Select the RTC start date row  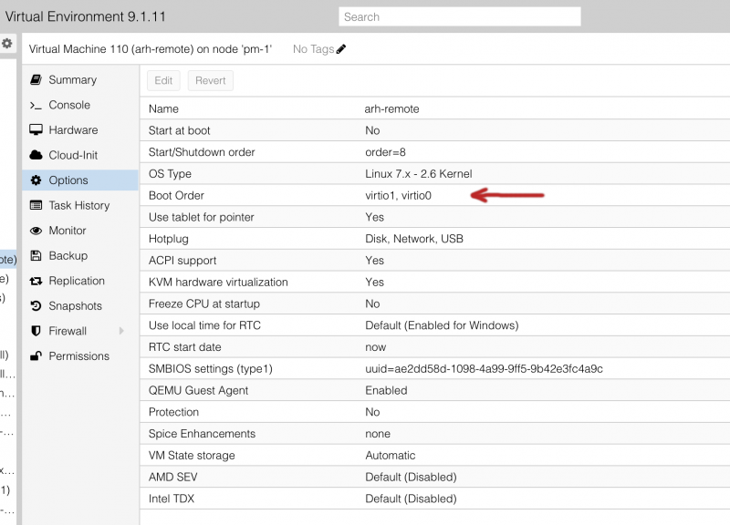pyautogui.click(x=435, y=347)
